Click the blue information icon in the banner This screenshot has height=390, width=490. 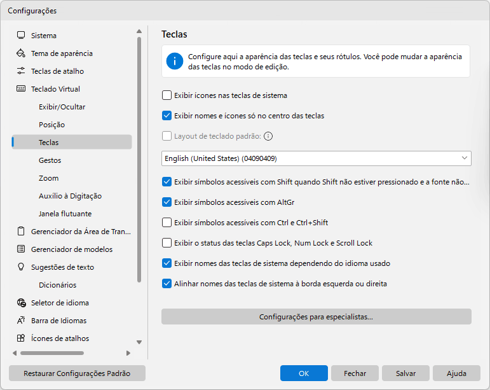tap(175, 61)
